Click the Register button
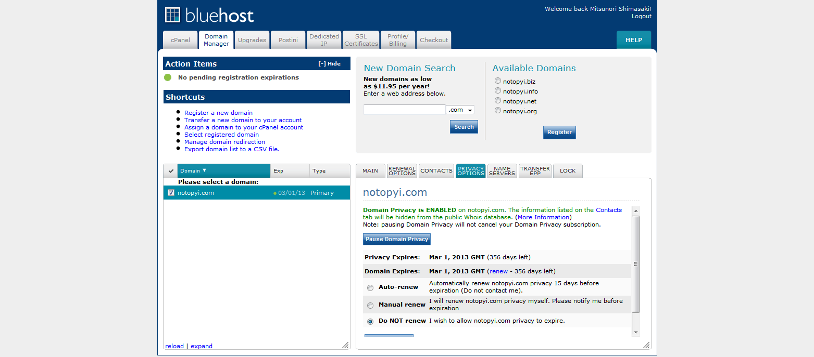The width and height of the screenshot is (814, 357). (559, 132)
